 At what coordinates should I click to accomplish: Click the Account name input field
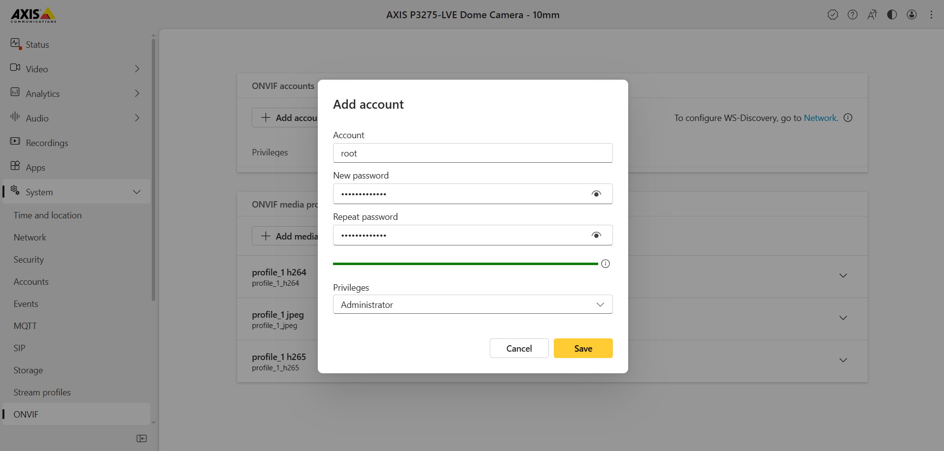point(472,153)
